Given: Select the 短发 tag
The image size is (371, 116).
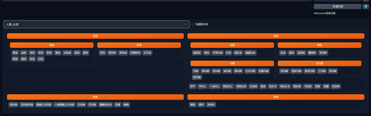Looking at the screenshot, I should pos(207,53).
